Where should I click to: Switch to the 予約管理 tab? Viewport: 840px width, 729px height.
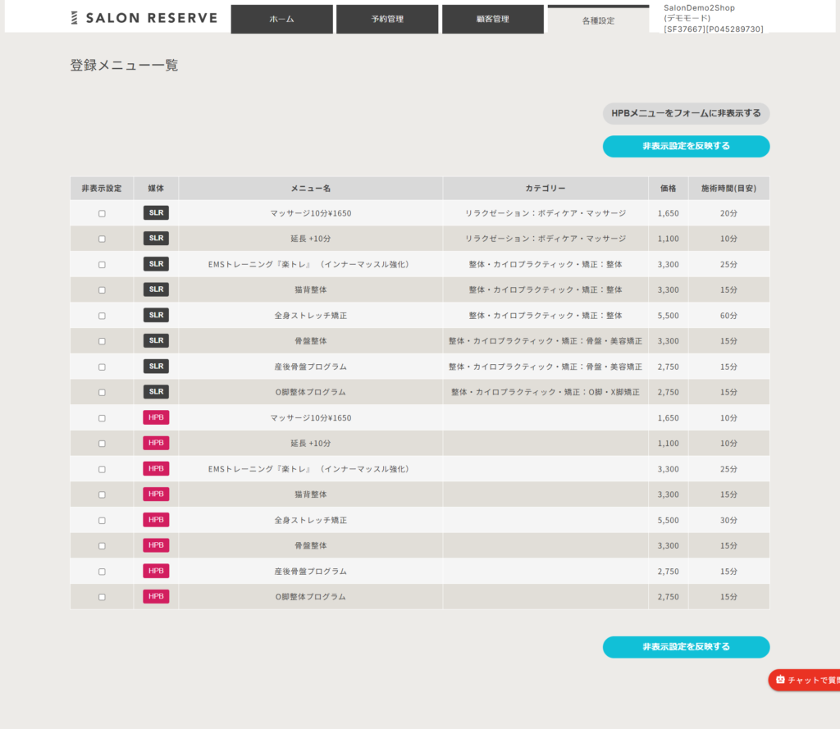coord(387,19)
